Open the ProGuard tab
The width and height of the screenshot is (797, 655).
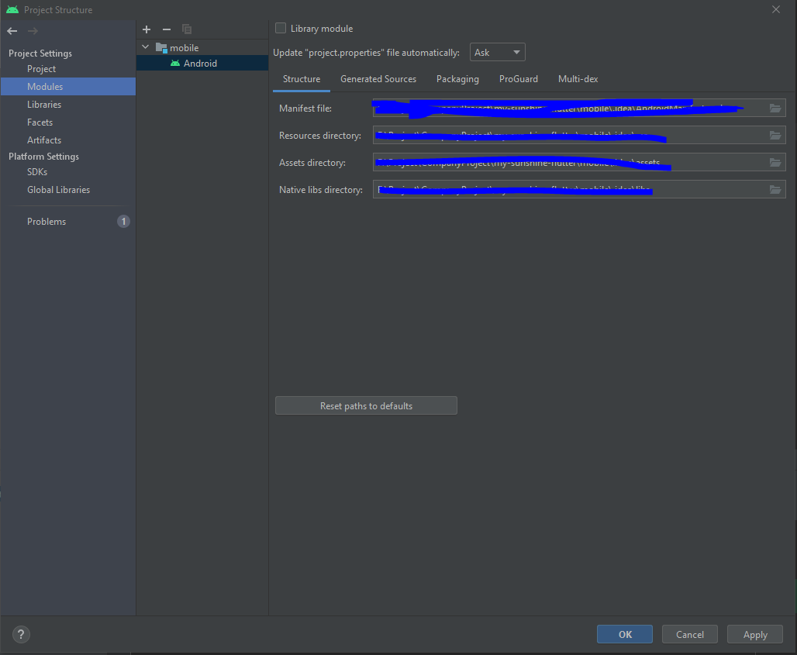519,79
